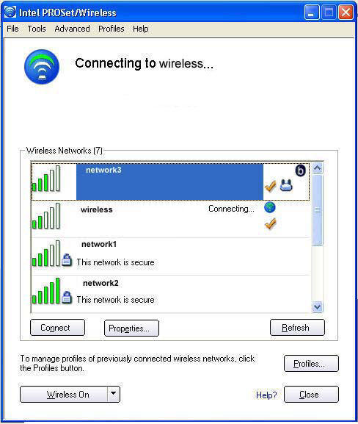Click the network list scroll down arrow
The width and height of the screenshot is (358, 424).
click(317, 307)
